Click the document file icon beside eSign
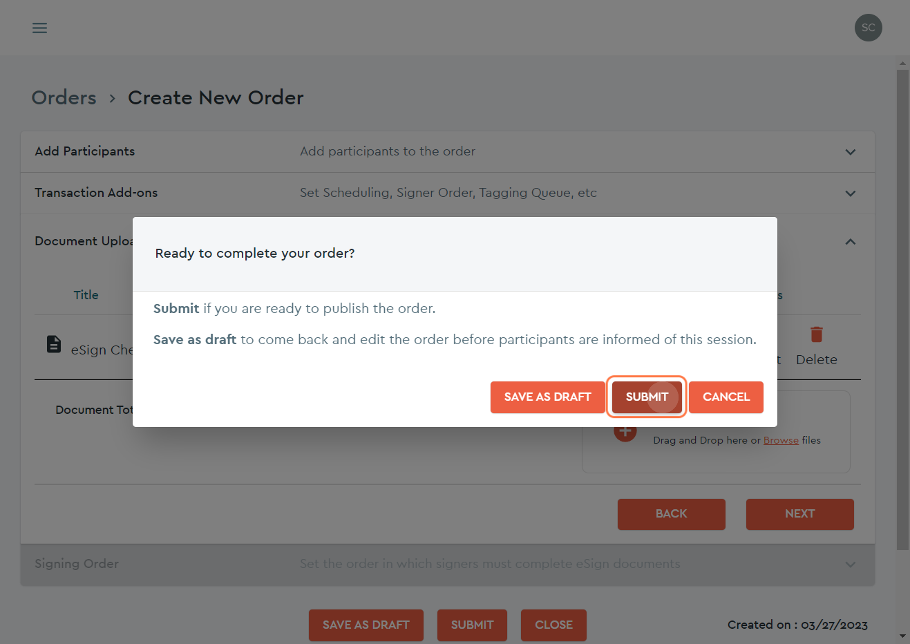The width and height of the screenshot is (910, 644). click(x=54, y=343)
